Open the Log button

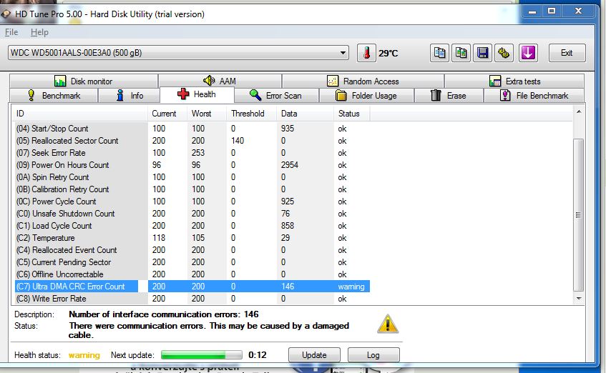pyautogui.click(x=373, y=355)
